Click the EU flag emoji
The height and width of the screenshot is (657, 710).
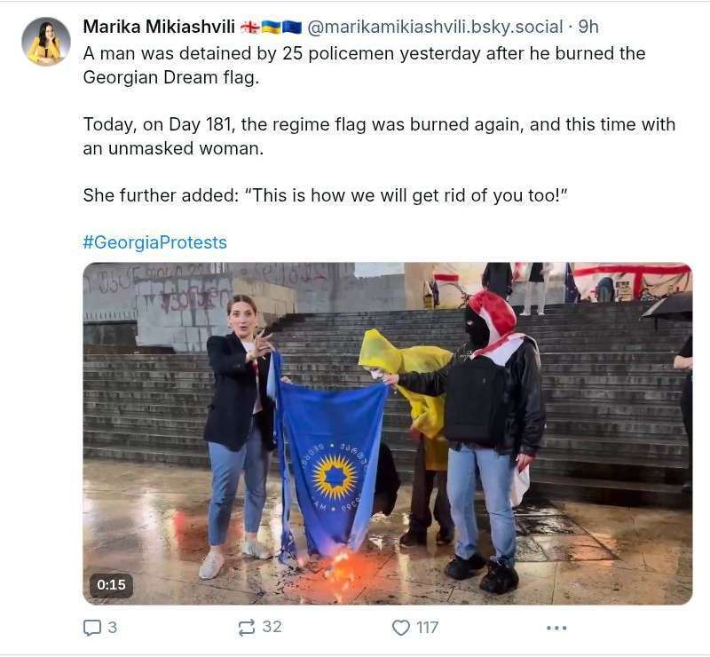pyautogui.click(x=292, y=28)
